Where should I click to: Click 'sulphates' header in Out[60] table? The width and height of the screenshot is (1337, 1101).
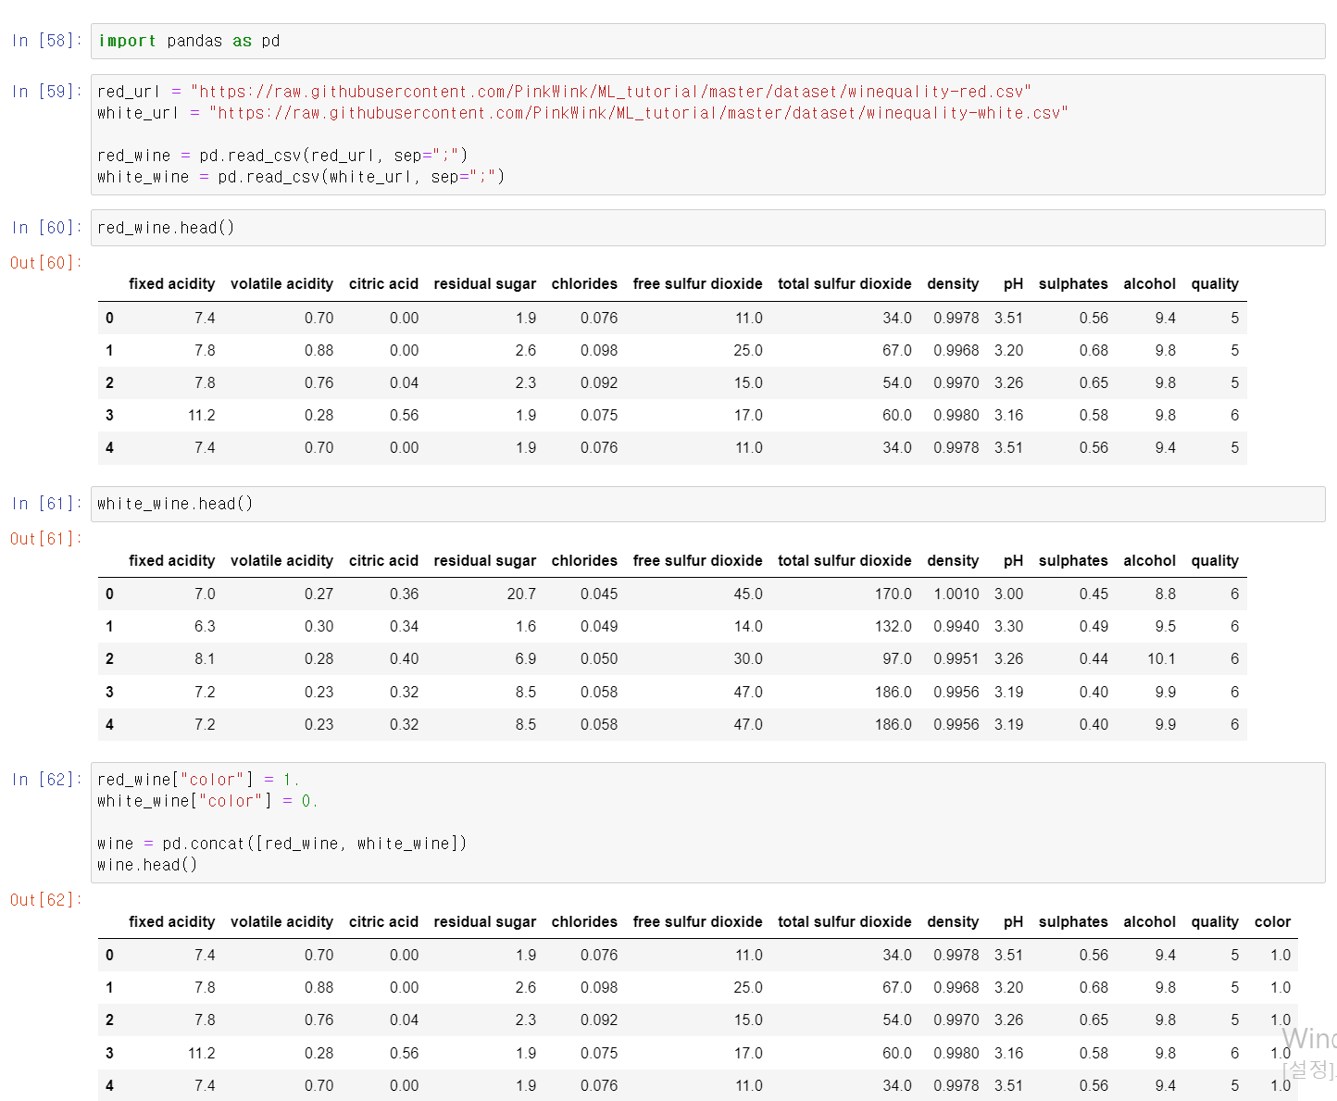[x=1073, y=284]
